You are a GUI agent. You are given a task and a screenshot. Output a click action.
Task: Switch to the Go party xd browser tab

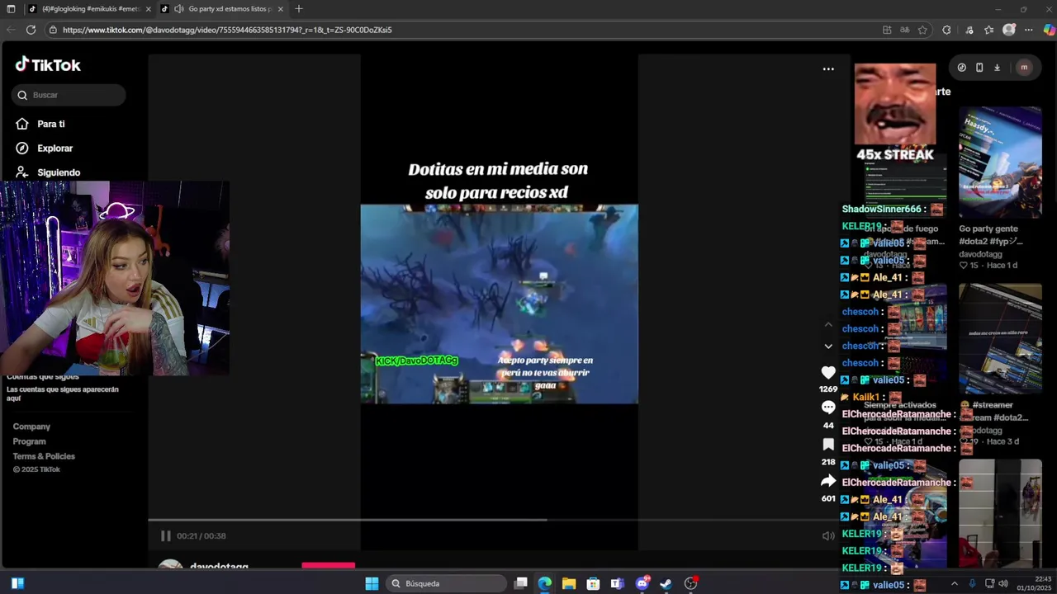(x=221, y=9)
